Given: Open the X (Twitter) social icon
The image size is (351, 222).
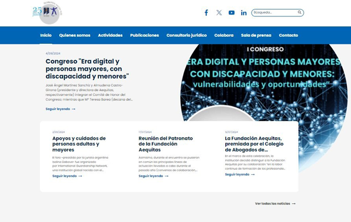Looking at the screenshot, I should pyautogui.click(x=219, y=13).
